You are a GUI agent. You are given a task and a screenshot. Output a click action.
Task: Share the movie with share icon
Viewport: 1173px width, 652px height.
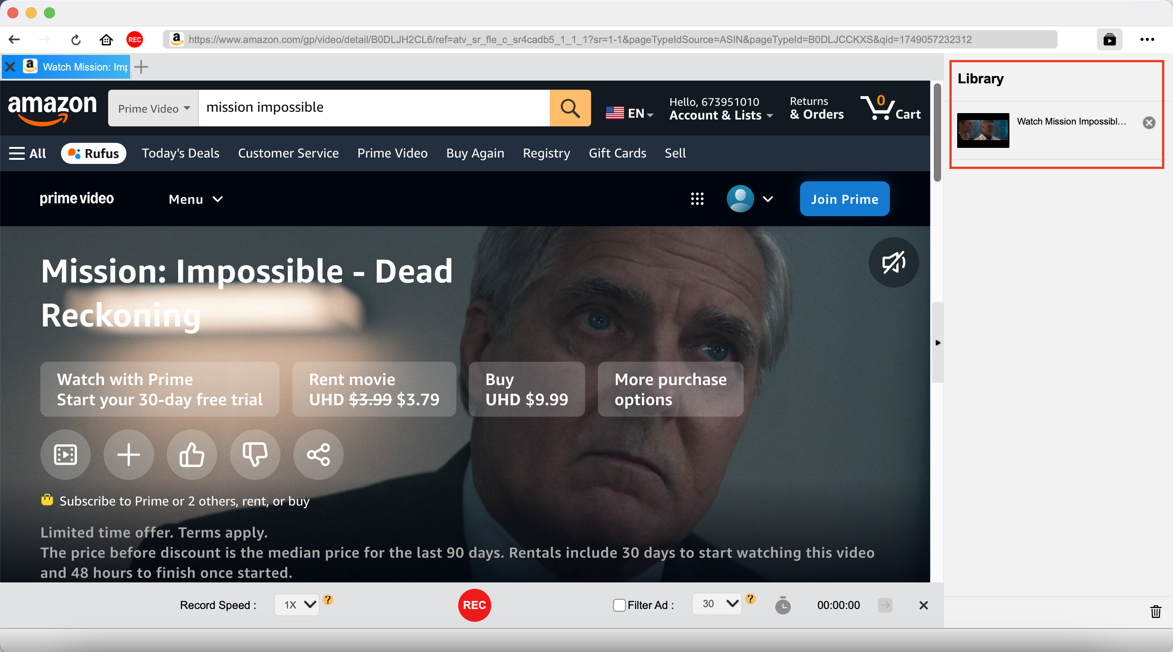point(318,455)
